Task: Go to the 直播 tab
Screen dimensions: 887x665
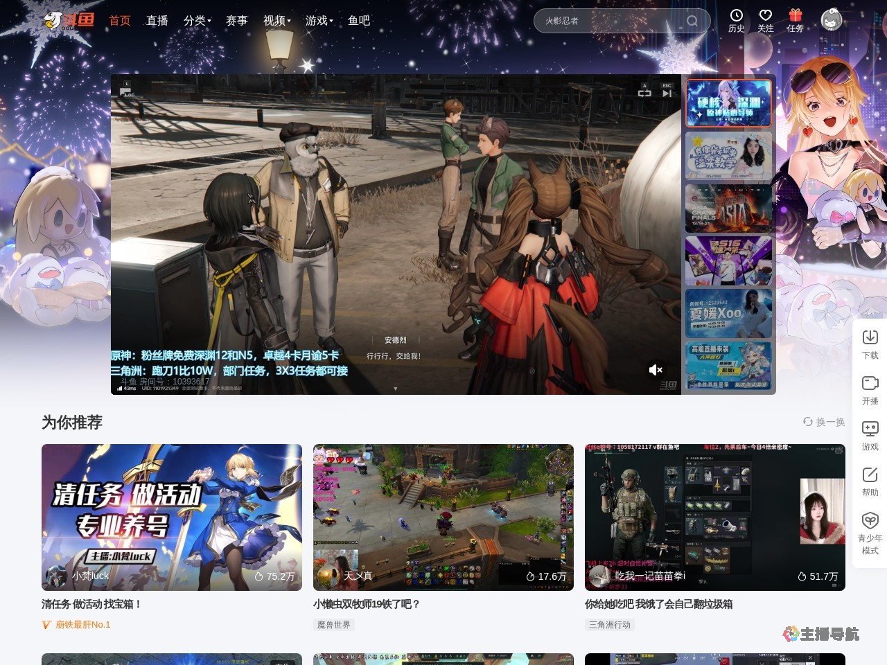Action: tap(157, 21)
